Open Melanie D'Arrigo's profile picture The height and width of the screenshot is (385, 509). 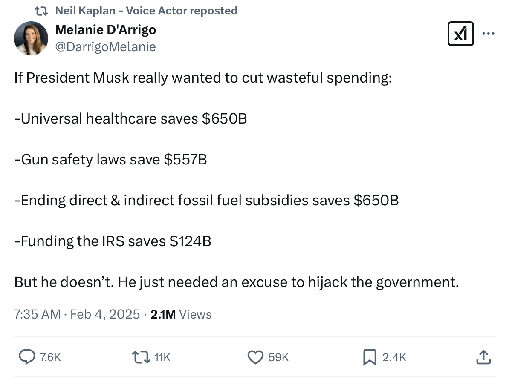click(x=31, y=38)
